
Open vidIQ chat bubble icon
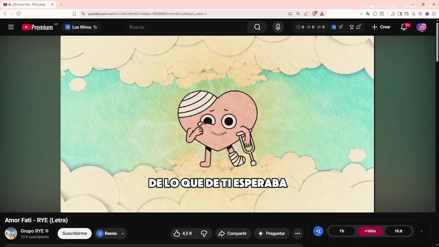click(x=358, y=27)
